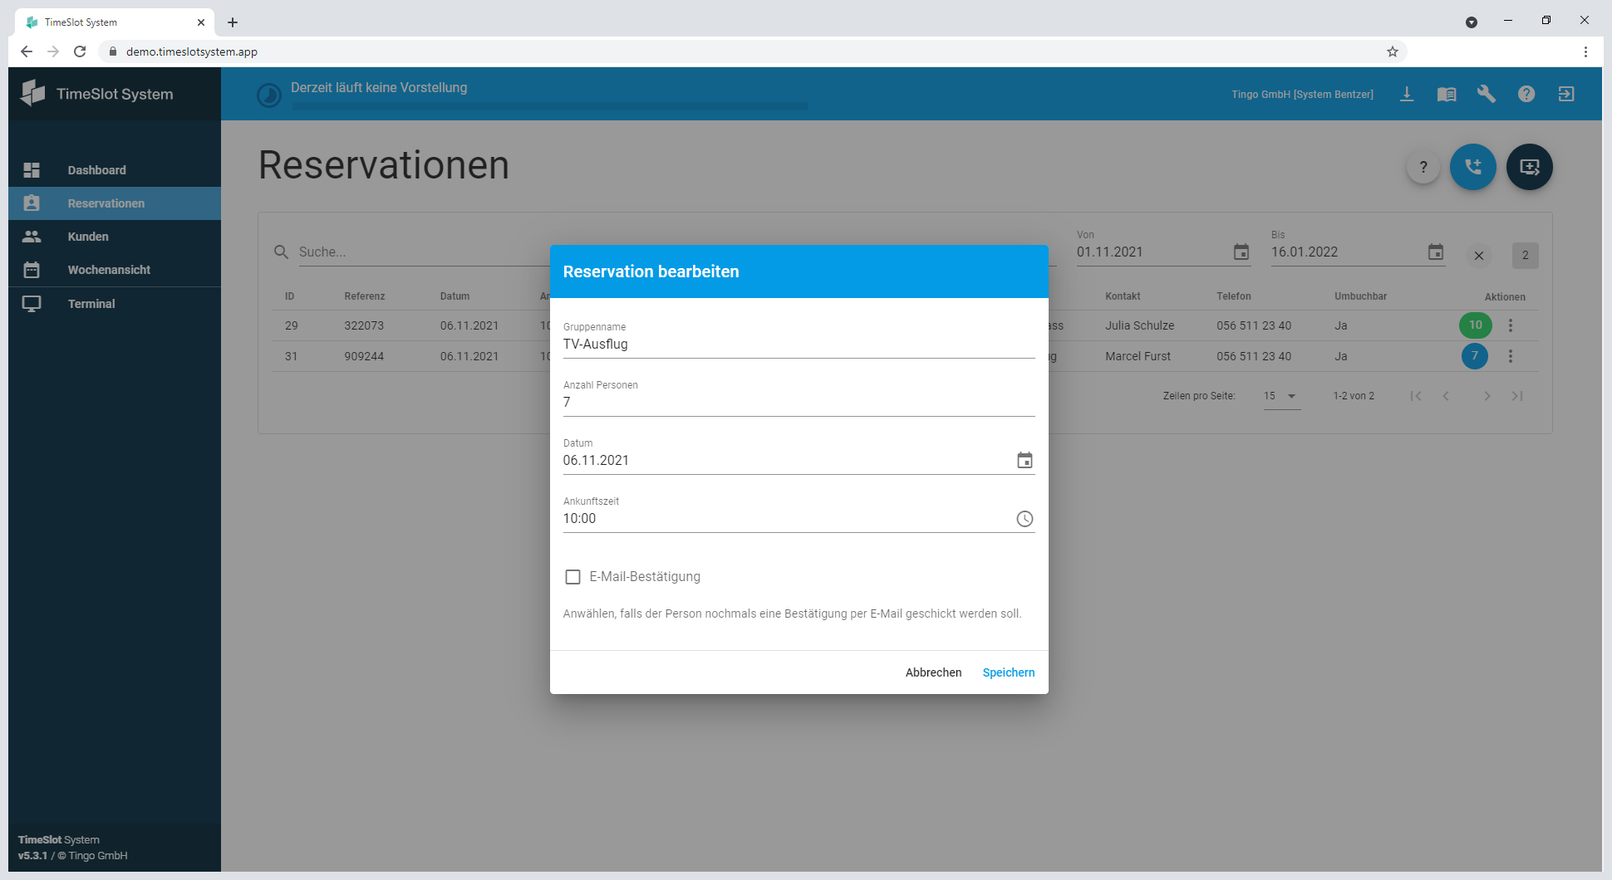This screenshot has width=1612, height=880.
Task: Click Abbrechen to cancel editing
Action: (x=934, y=672)
